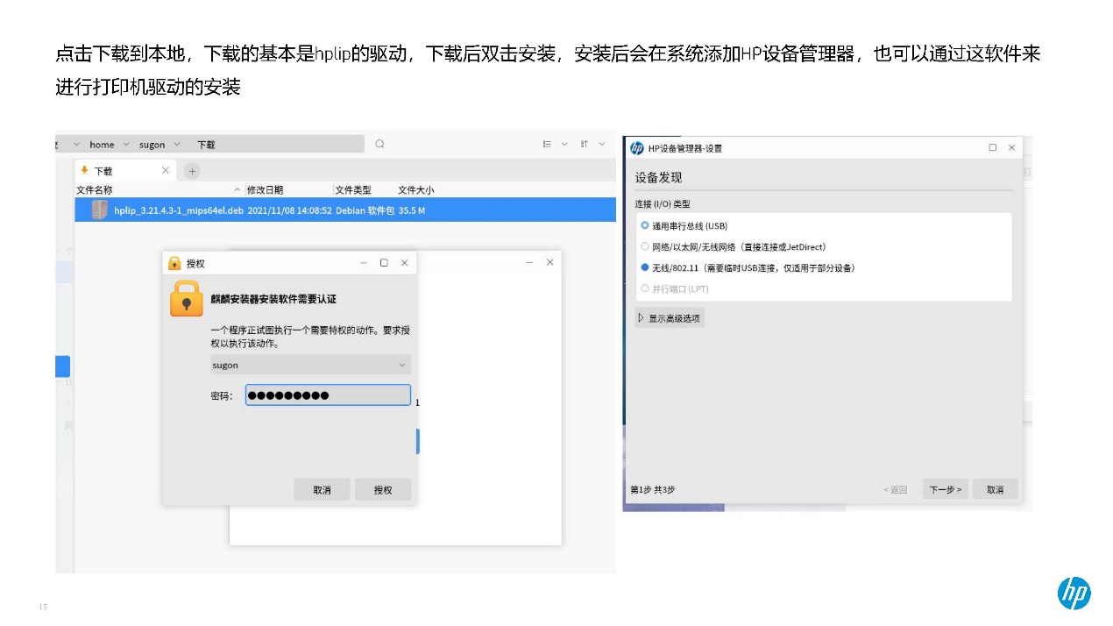
Task: Expand 显示高级选项 advanced options
Action: click(x=670, y=318)
